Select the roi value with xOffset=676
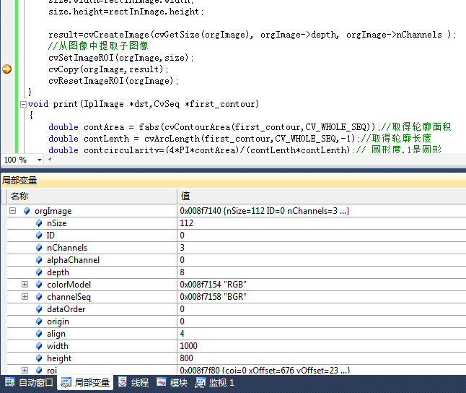The image size is (466, 393). click(x=265, y=370)
